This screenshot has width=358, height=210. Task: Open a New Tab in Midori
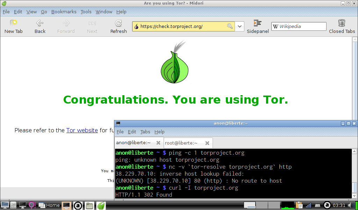tap(14, 27)
